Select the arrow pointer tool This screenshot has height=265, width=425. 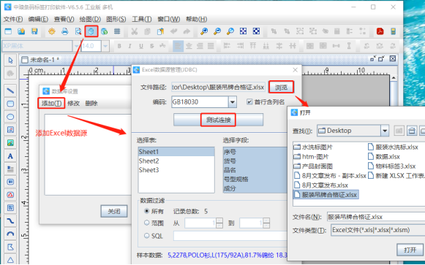pyautogui.click(x=10, y=61)
